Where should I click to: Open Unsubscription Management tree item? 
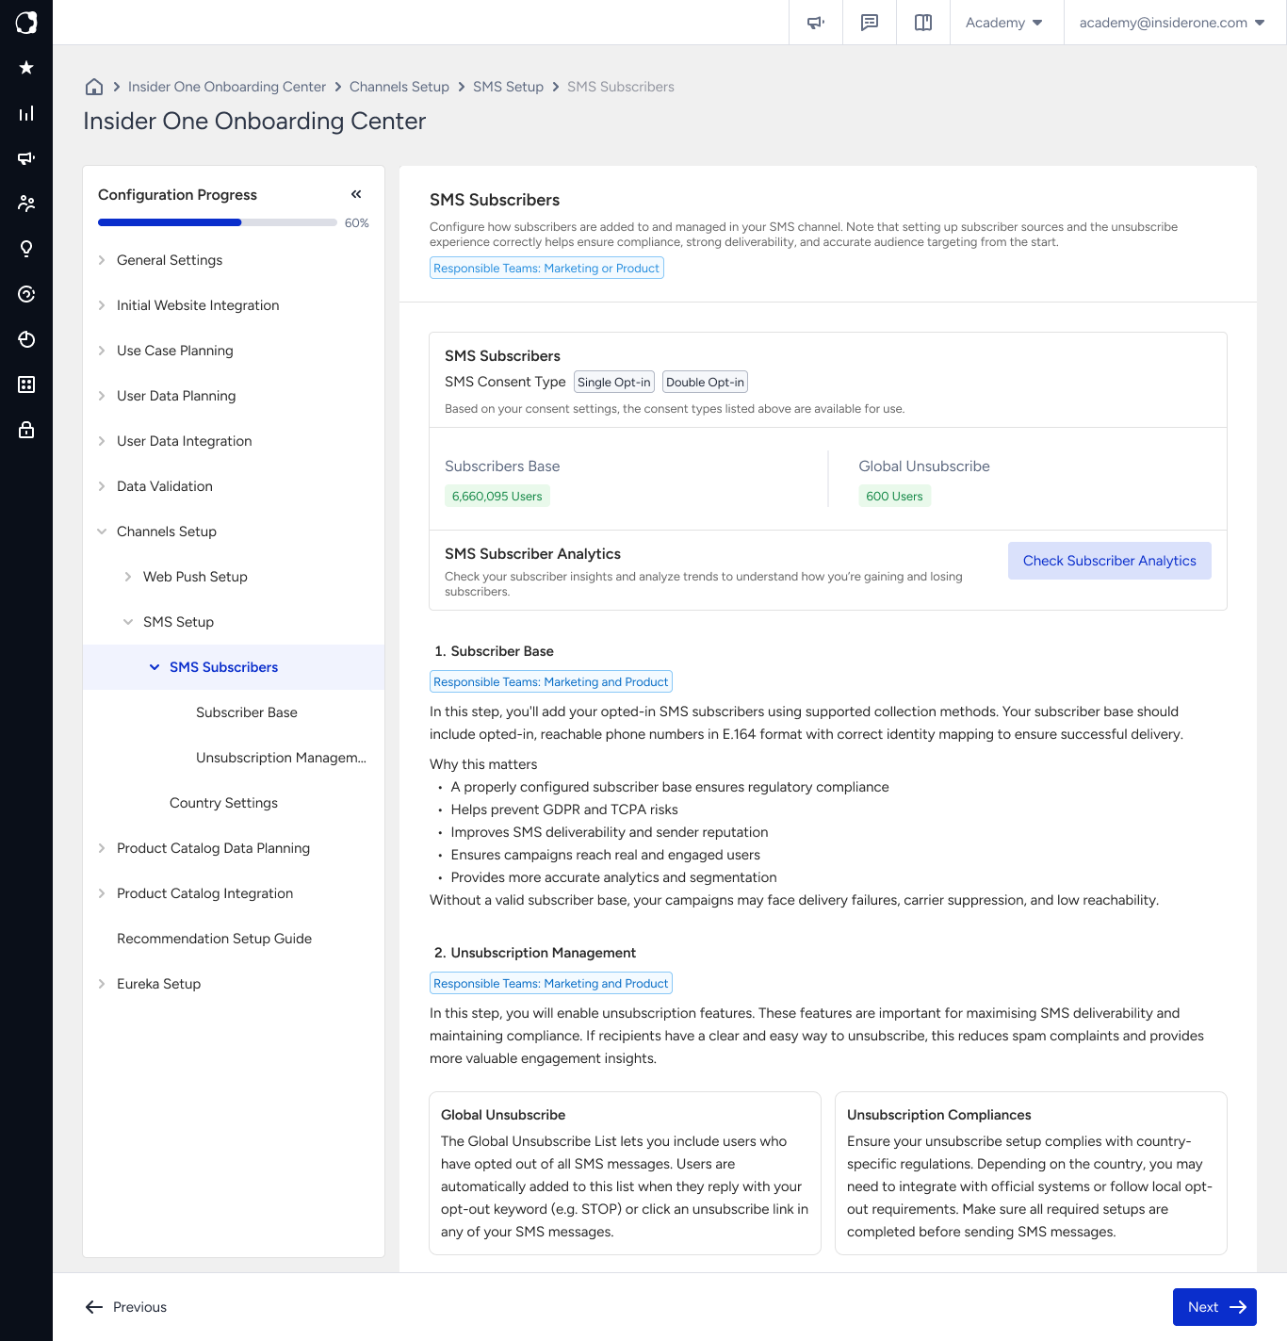[281, 758]
